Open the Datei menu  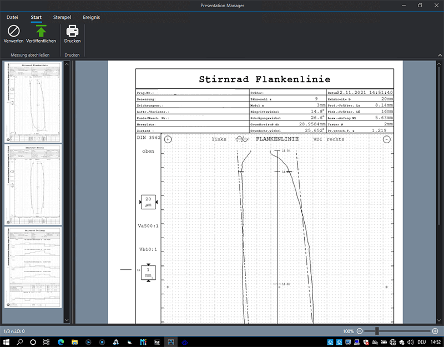12,17
